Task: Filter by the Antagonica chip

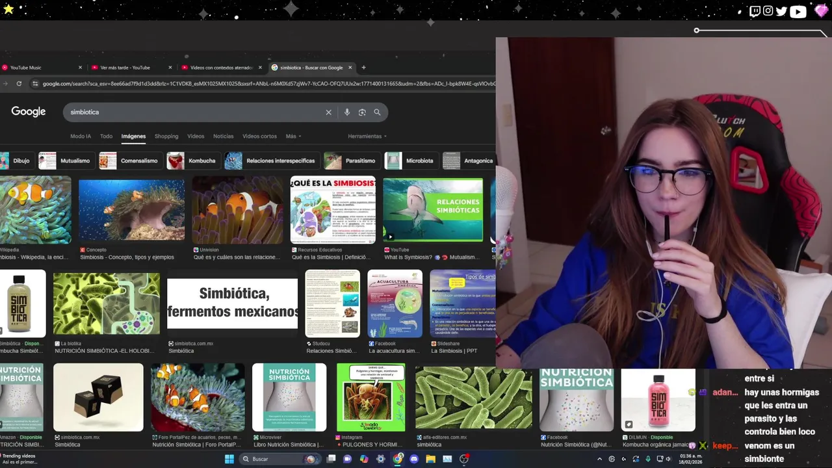Action: tap(469, 161)
